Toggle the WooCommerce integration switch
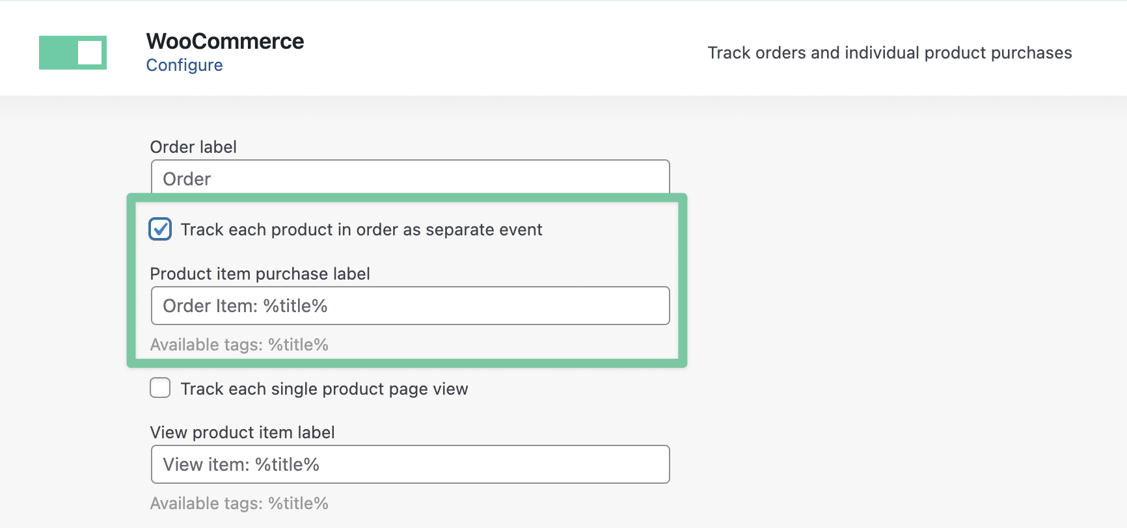 coord(72,53)
